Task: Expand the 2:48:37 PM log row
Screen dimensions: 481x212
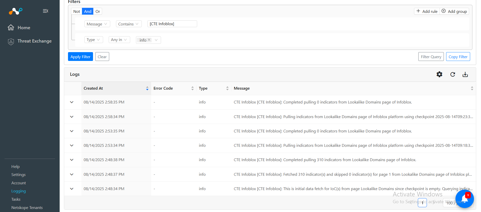Action: [x=72, y=174]
